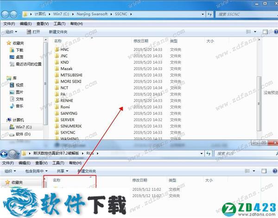Viewport: 278px width, 218px height.
Task: Open Pictures (图片) library
Action: pos(17,92)
